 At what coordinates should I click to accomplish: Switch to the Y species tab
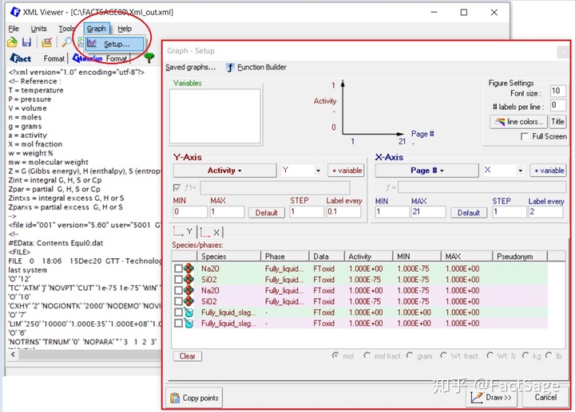(184, 232)
